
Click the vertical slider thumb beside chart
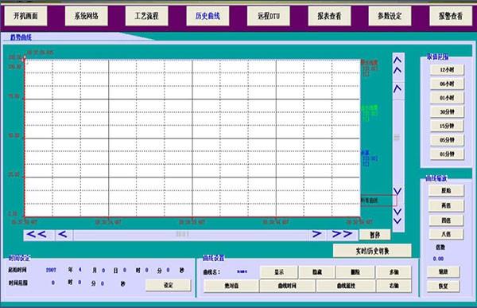click(x=397, y=138)
